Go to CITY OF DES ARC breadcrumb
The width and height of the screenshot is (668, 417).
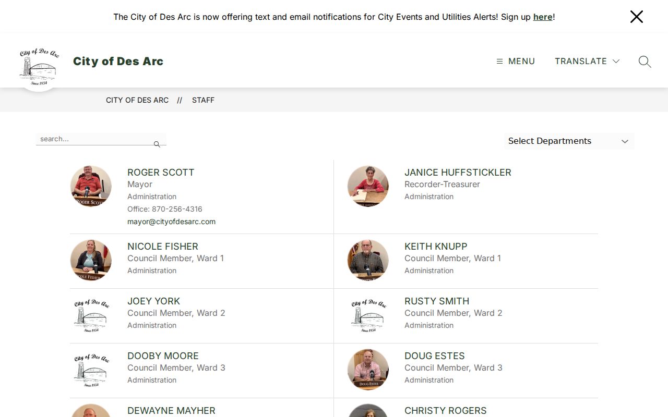137,100
